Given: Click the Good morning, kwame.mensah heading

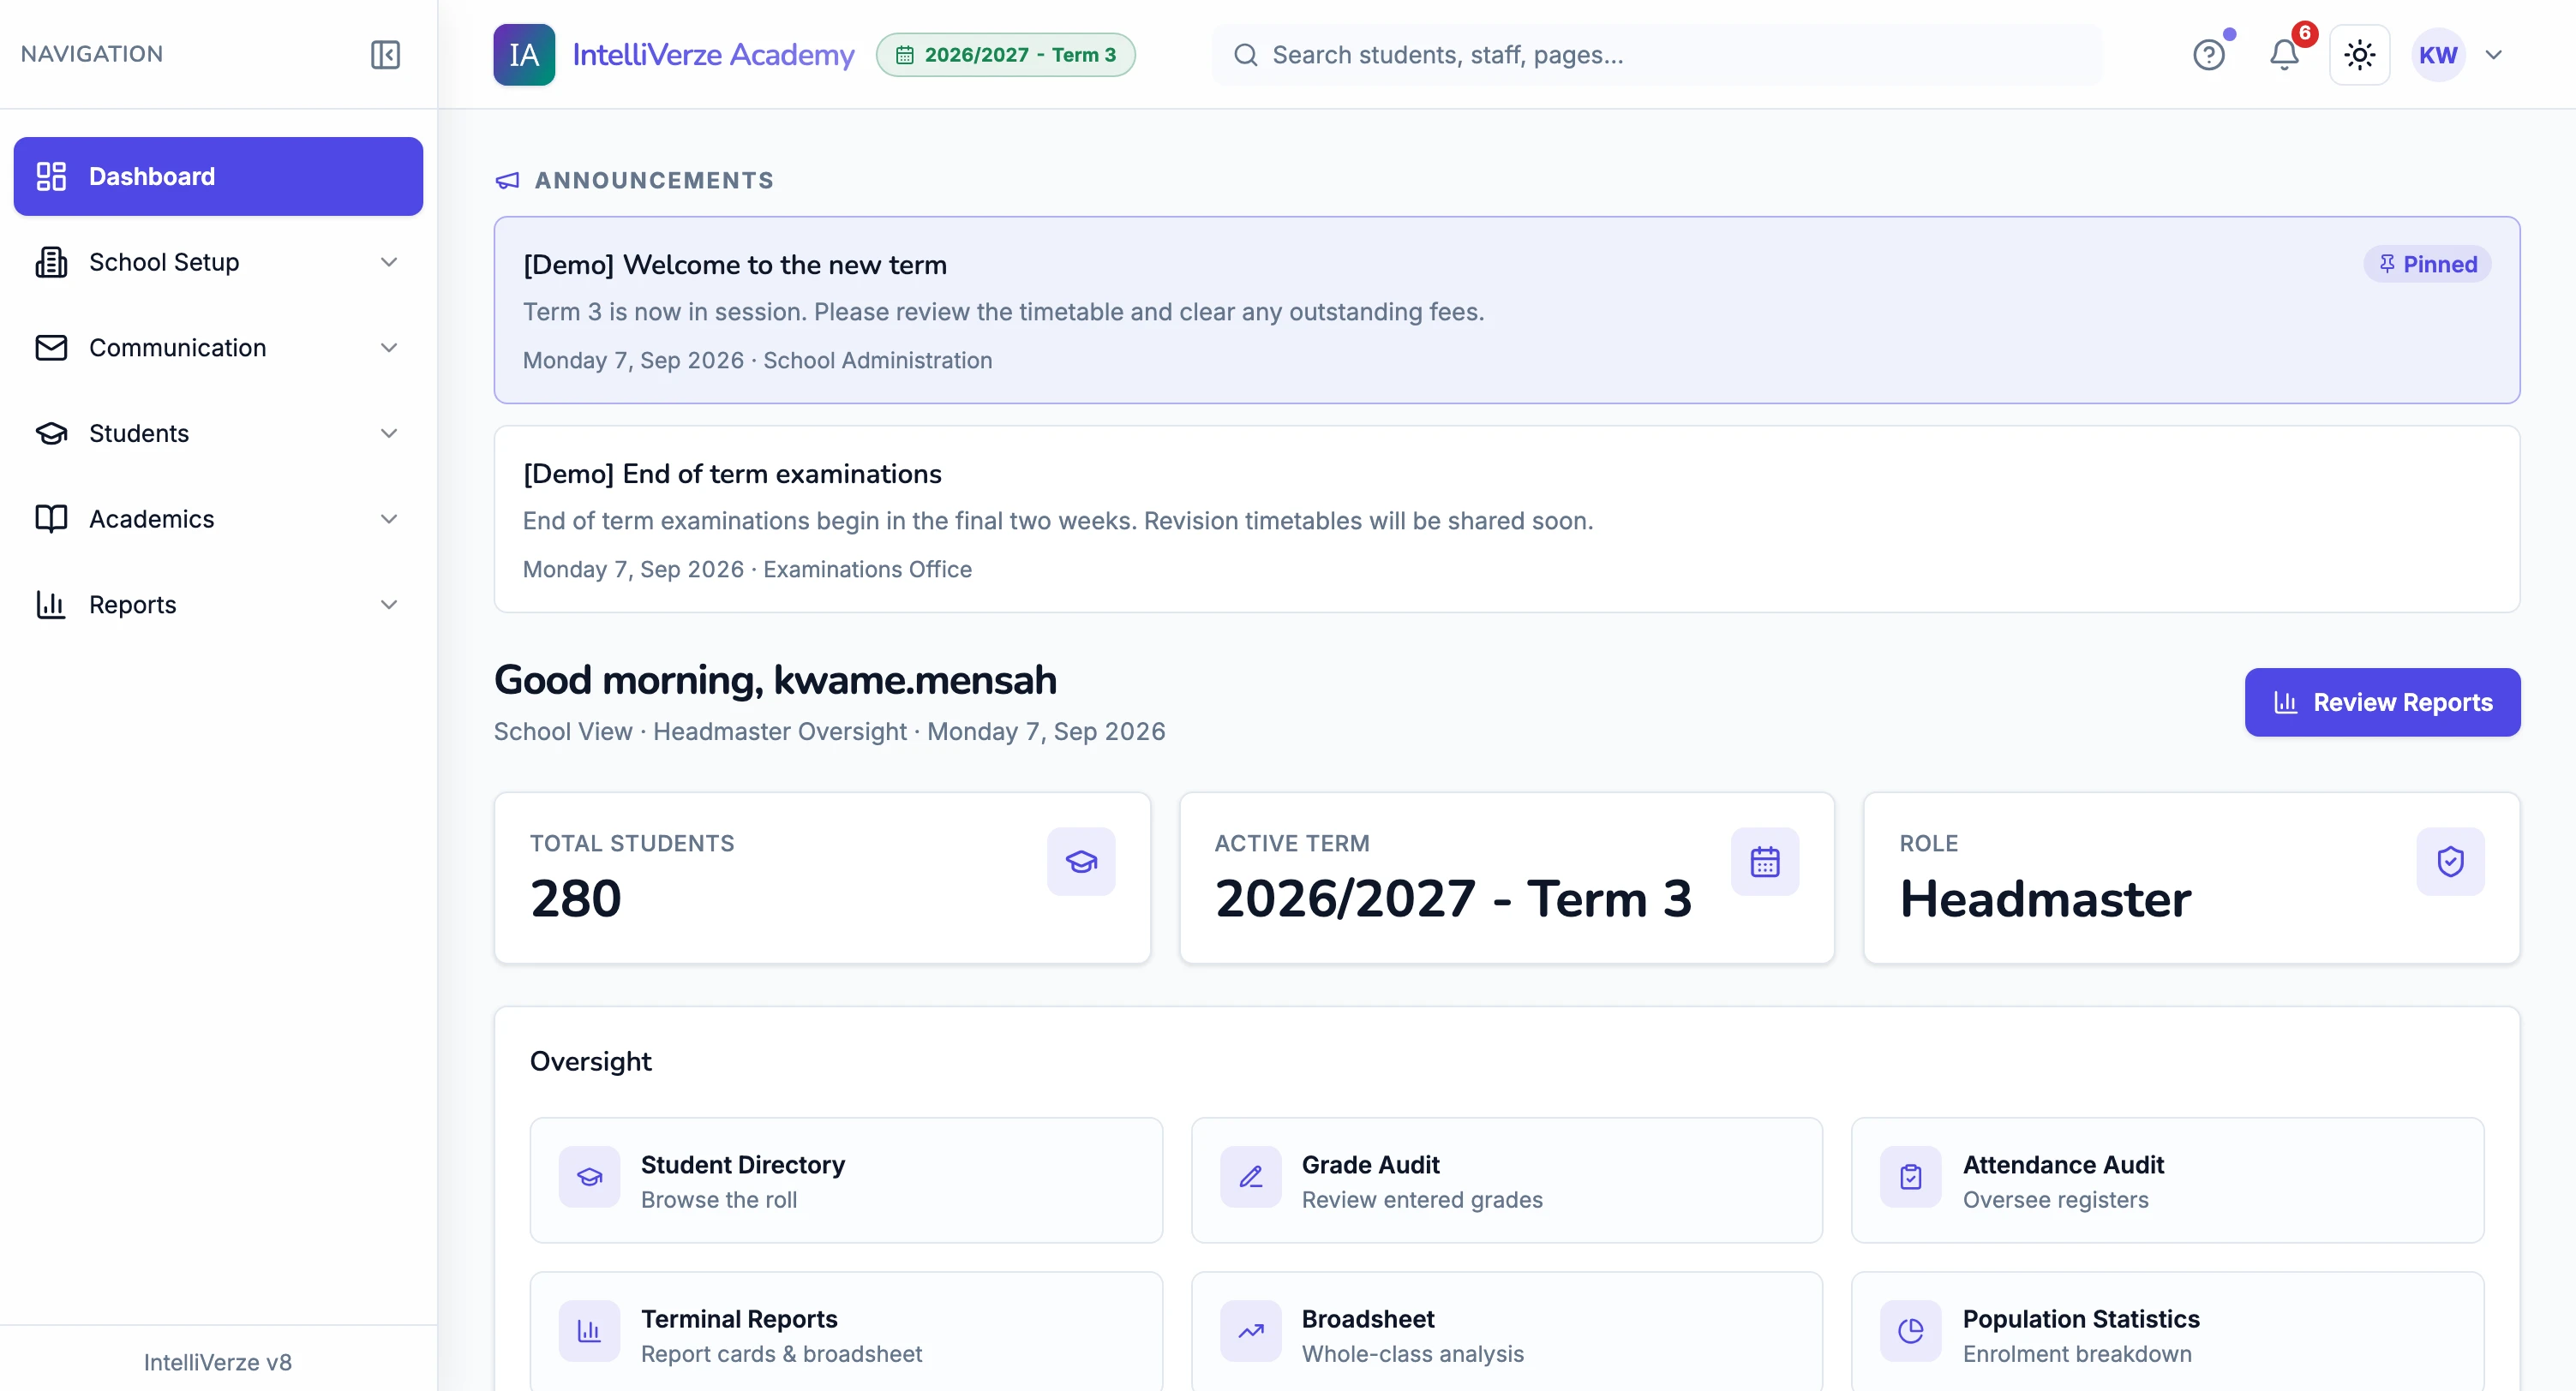Looking at the screenshot, I should click(x=775, y=680).
